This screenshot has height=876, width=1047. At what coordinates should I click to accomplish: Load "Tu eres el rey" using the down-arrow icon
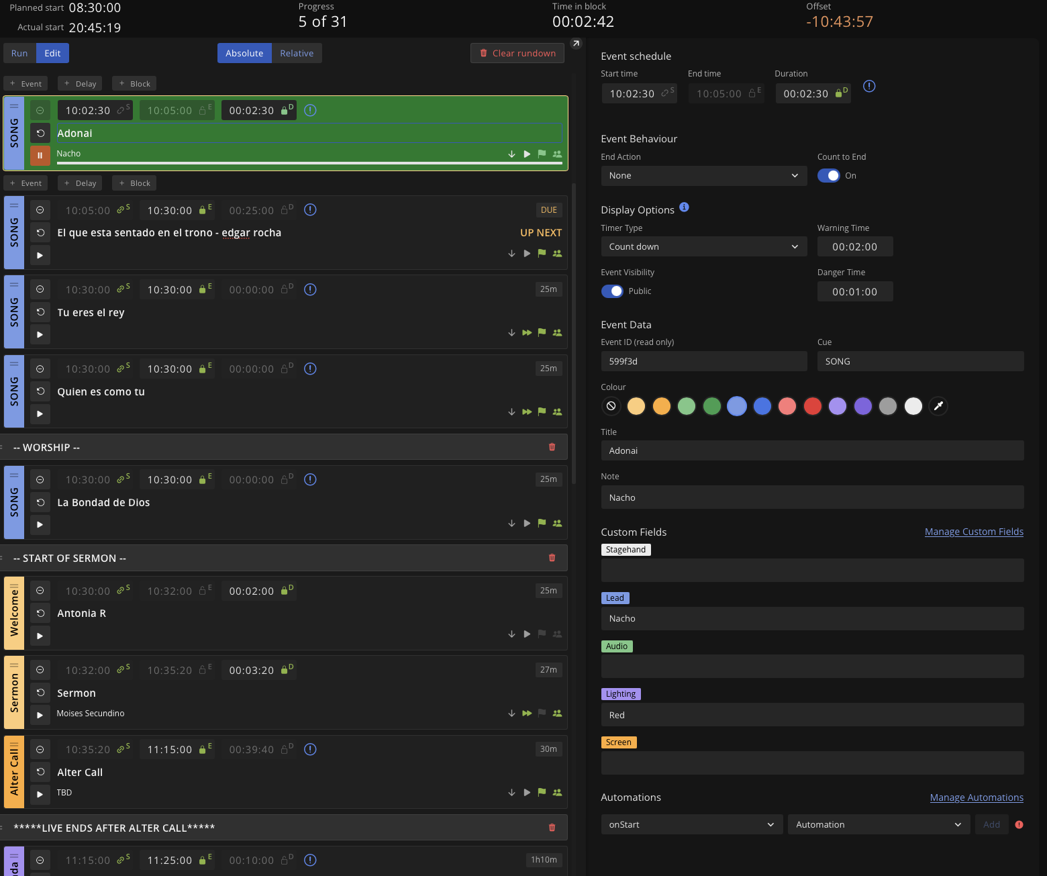(x=511, y=332)
